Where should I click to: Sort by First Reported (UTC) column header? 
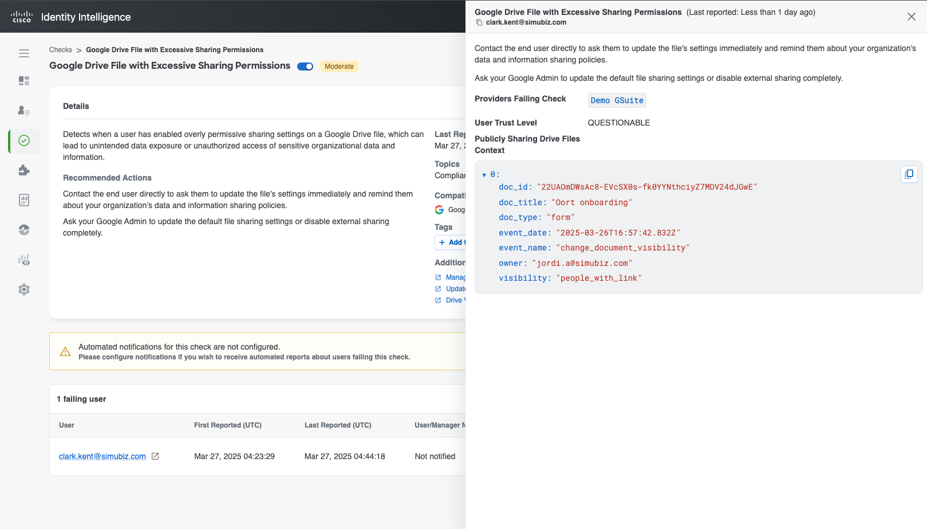tap(227, 425)
